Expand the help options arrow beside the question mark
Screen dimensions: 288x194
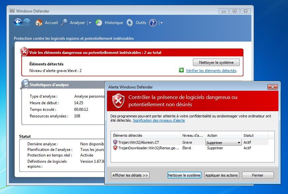162,23
